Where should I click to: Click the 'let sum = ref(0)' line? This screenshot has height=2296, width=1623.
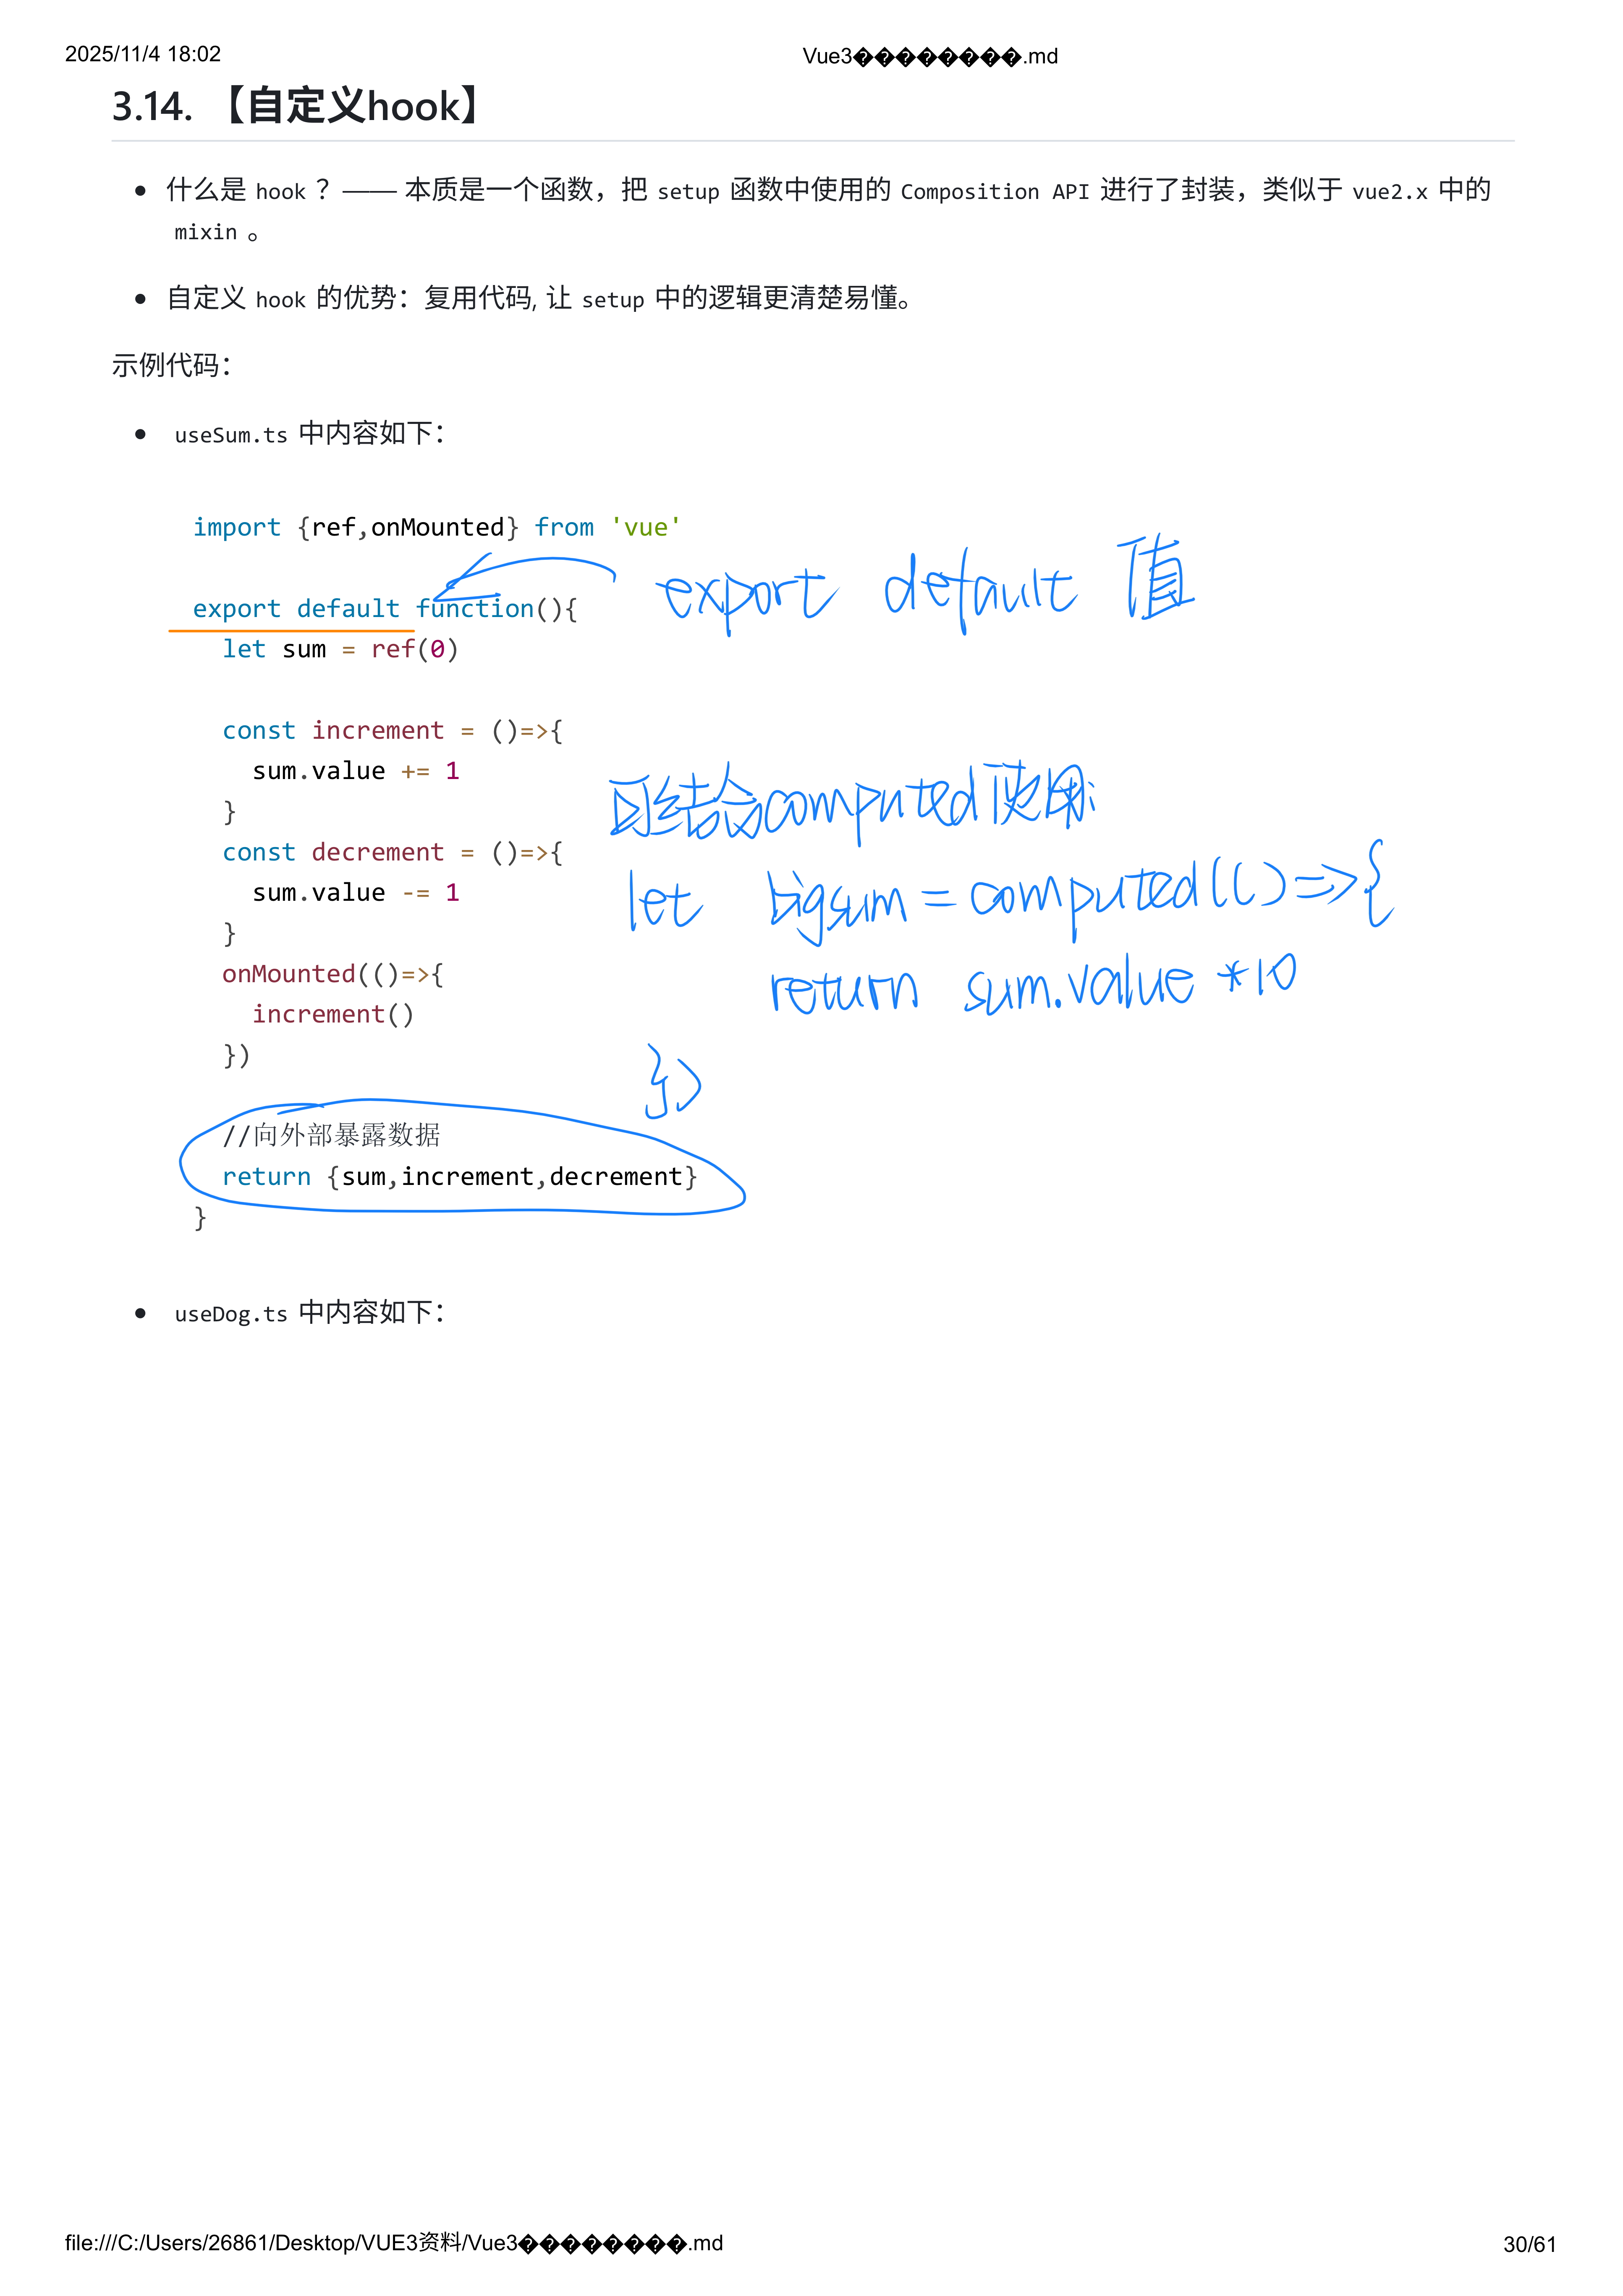[x=340, y=649]
